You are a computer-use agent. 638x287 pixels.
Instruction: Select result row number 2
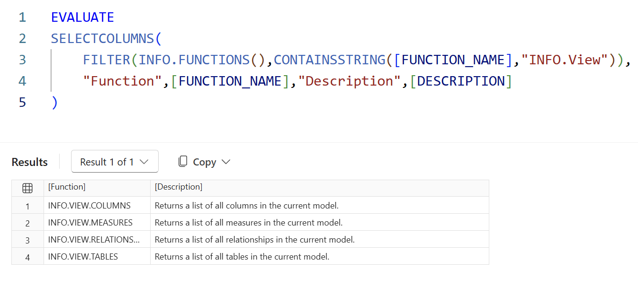(27, 223)
